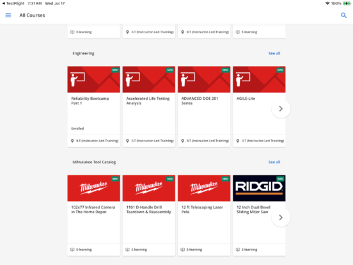Click E-learning screen icon under Infrared Camera
Image resolution: width=353 pixels, height=265 pixels.
(x=72, y=250)
